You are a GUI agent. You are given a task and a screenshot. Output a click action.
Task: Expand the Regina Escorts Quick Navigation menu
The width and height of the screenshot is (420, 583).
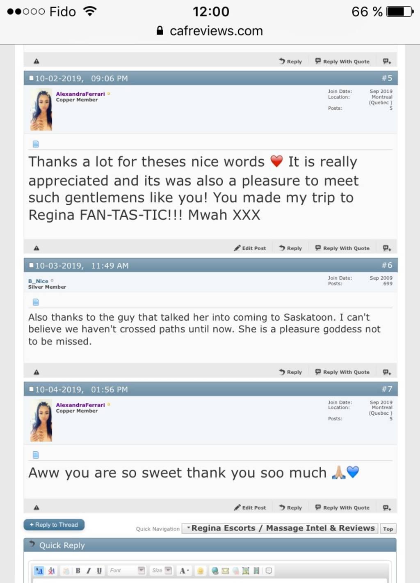281,528
